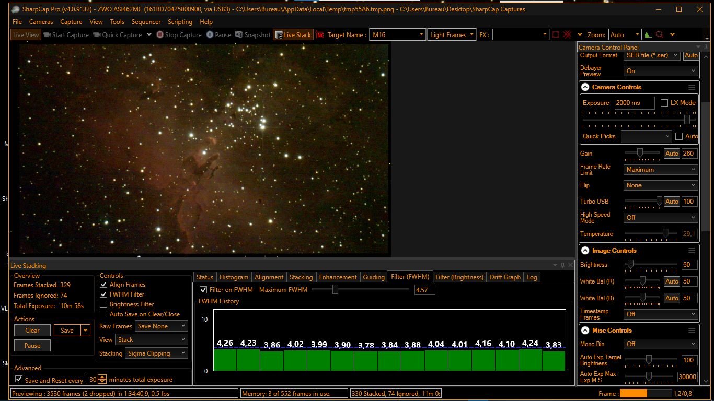This screenshot has width=714, height=401.
Task: Click the Quick Capture toolbar button
Action: point(118,35)
